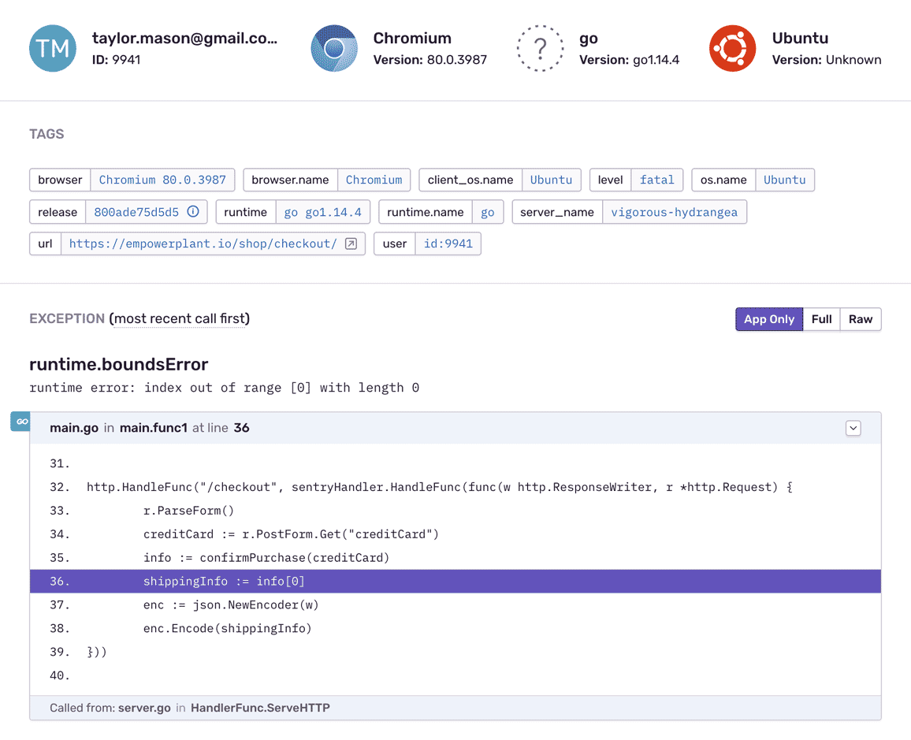Click the stack frame link anchor icon
The image size is (911, 740).
(x=21, y=422)
